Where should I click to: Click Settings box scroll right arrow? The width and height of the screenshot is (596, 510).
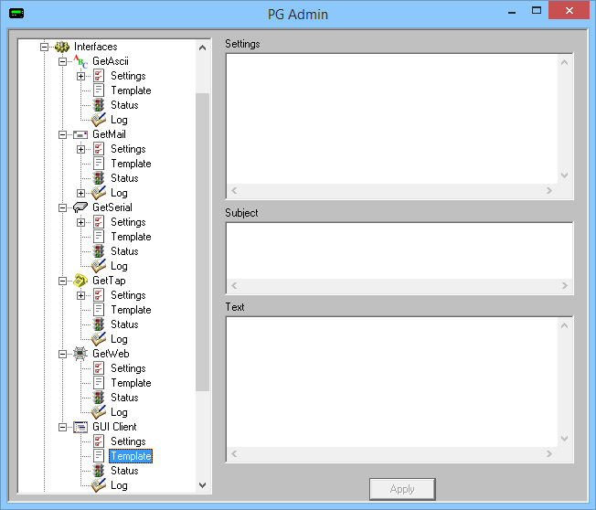coord(549,190)
